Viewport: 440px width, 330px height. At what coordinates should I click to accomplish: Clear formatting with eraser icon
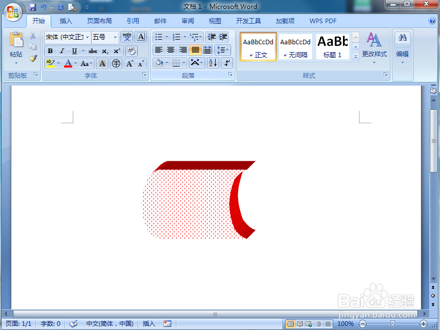132,51
